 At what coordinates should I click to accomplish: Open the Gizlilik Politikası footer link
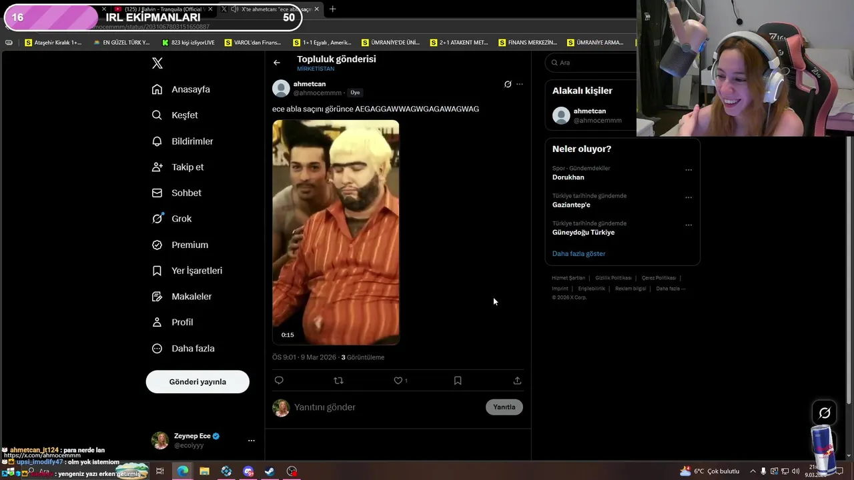613,278
